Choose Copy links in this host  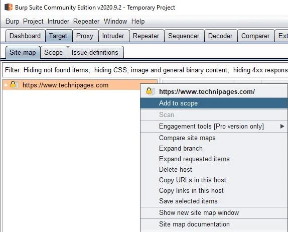[214, 190]
